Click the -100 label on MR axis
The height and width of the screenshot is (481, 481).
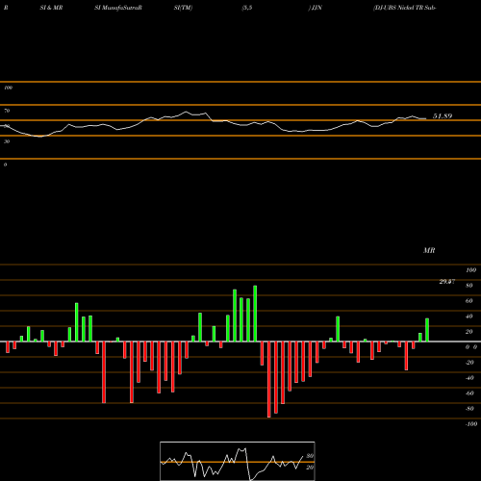470,424
